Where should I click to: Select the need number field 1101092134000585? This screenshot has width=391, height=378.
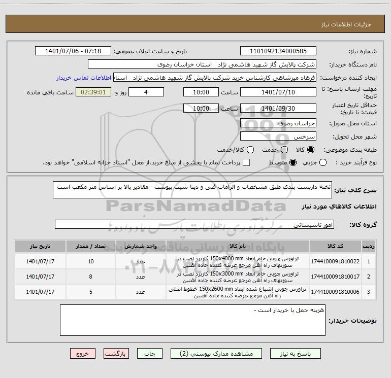point(278,51)
